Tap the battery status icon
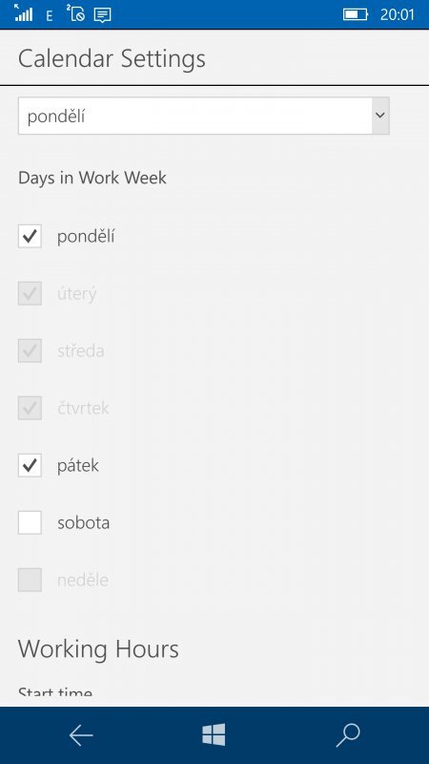This screenshot has width=429, height=764. [356, 14]
